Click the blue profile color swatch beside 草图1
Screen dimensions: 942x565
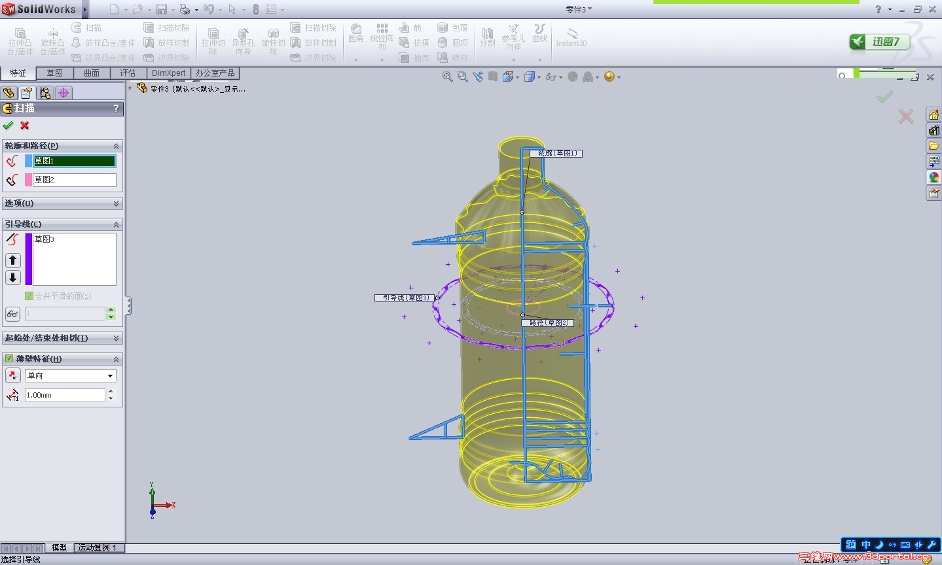pos(28,161)
